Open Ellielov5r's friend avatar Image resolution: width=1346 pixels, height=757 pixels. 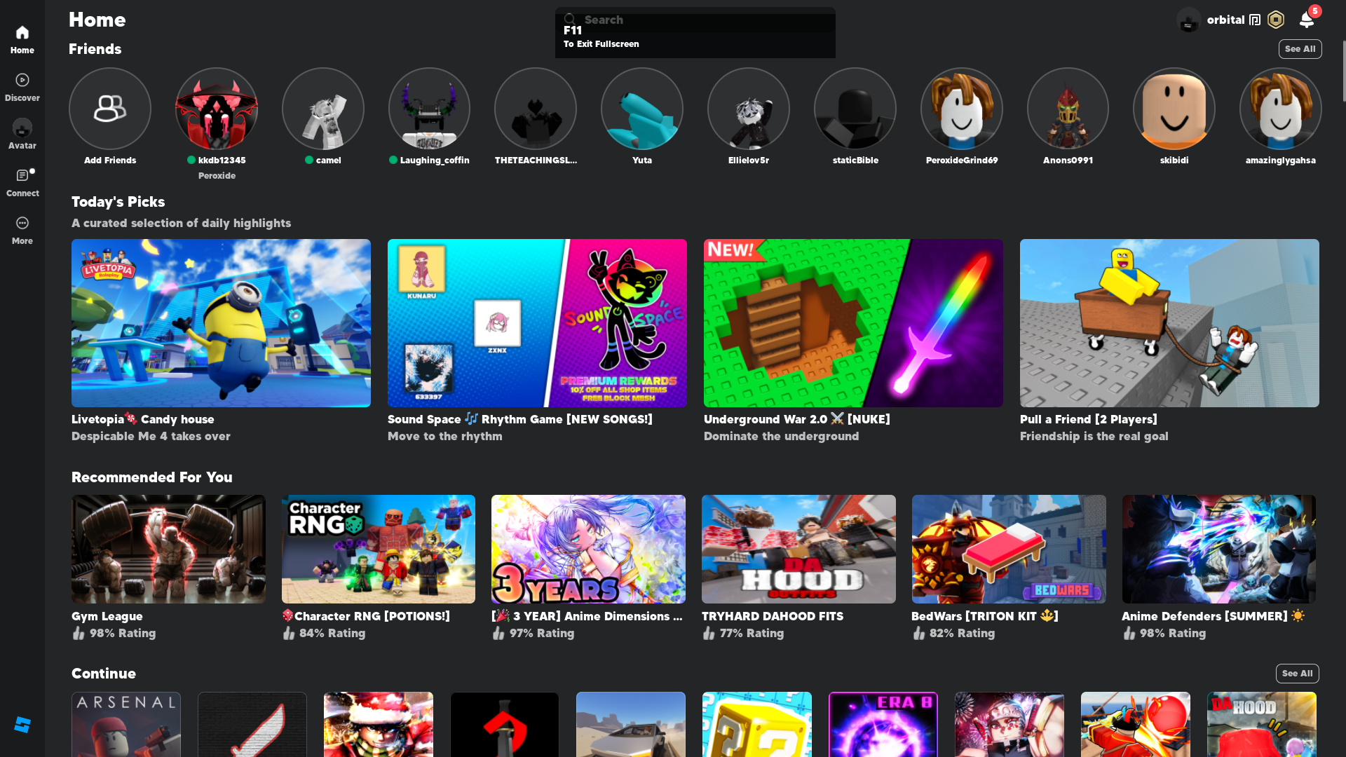[x=749, y=109]
